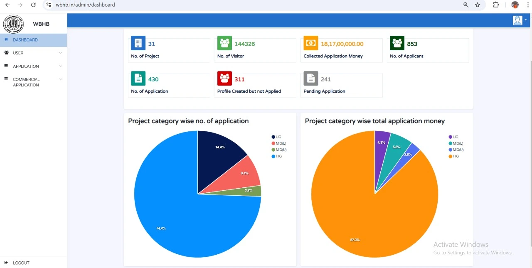Click the WBHB brand title
Viewport: 532px width, 268px height.
(x=41, y=24)
